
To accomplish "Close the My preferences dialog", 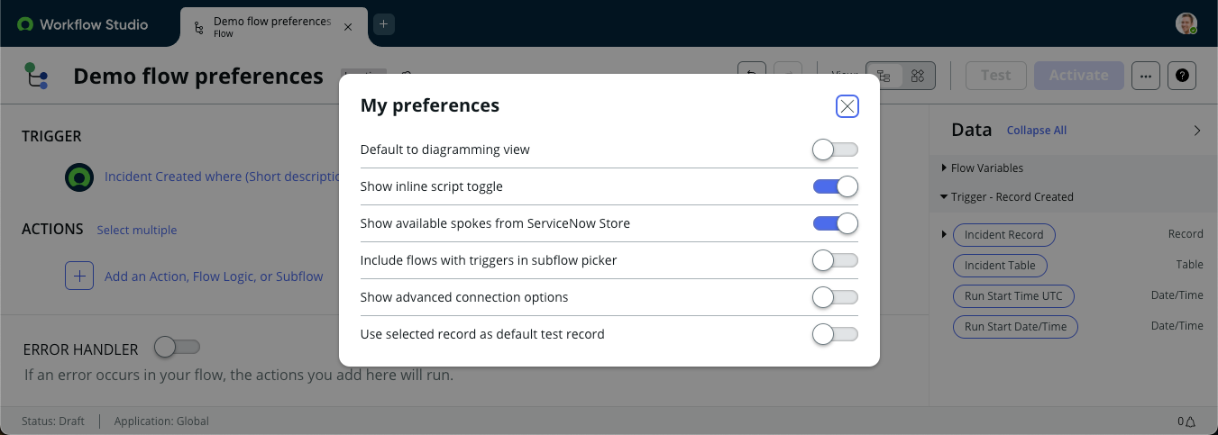I will click(x=847, y=106).
